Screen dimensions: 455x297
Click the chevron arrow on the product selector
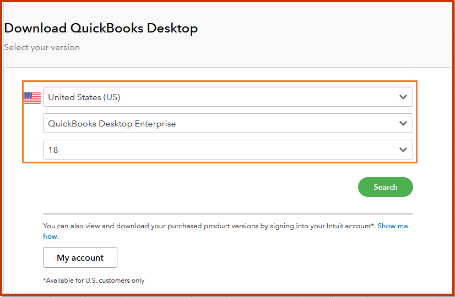pyautogui.click(x=403, y=124)
